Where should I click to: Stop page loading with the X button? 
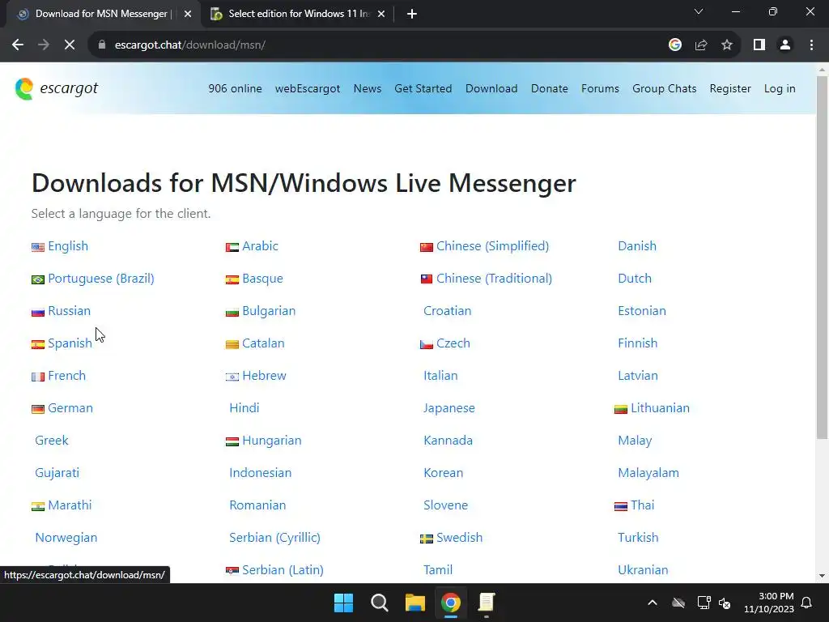[70, 45]
